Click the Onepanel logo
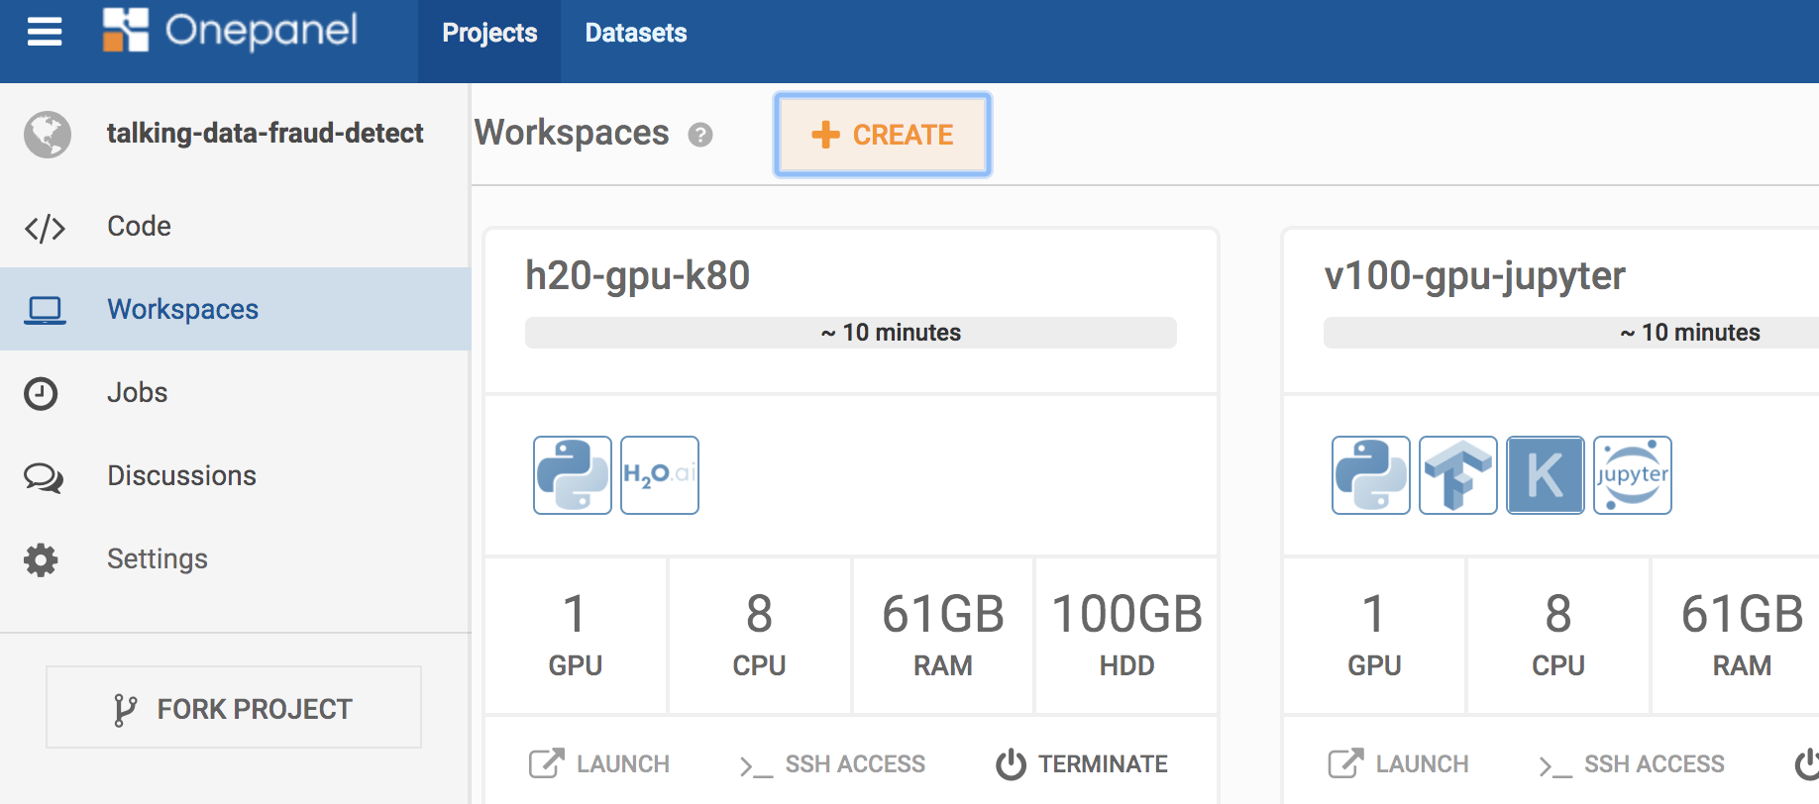Image resolution: width=1819 pixels, height=804 pixels. [231, 31]
